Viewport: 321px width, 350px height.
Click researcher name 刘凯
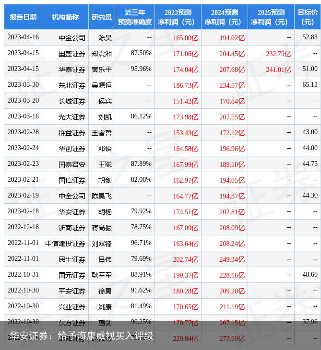click(105, 117)
